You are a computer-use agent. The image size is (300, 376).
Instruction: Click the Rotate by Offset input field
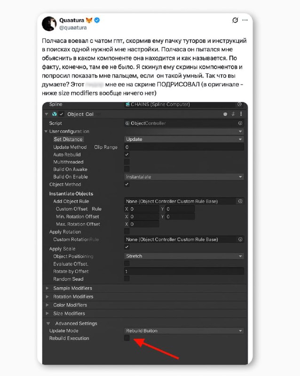click(184, 272)
